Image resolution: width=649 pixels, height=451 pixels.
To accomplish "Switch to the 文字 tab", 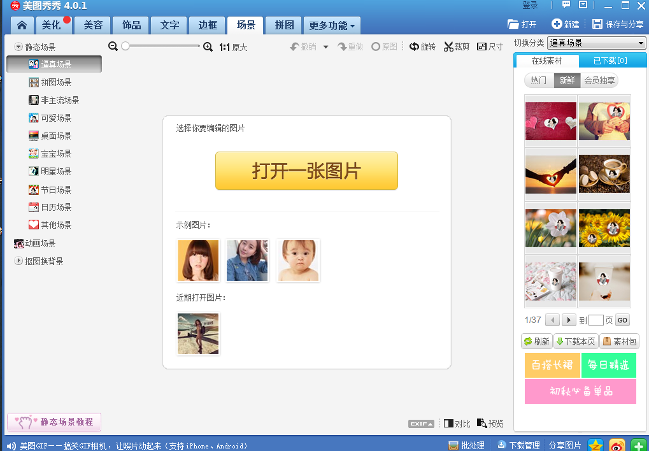I will coord(169,25).
